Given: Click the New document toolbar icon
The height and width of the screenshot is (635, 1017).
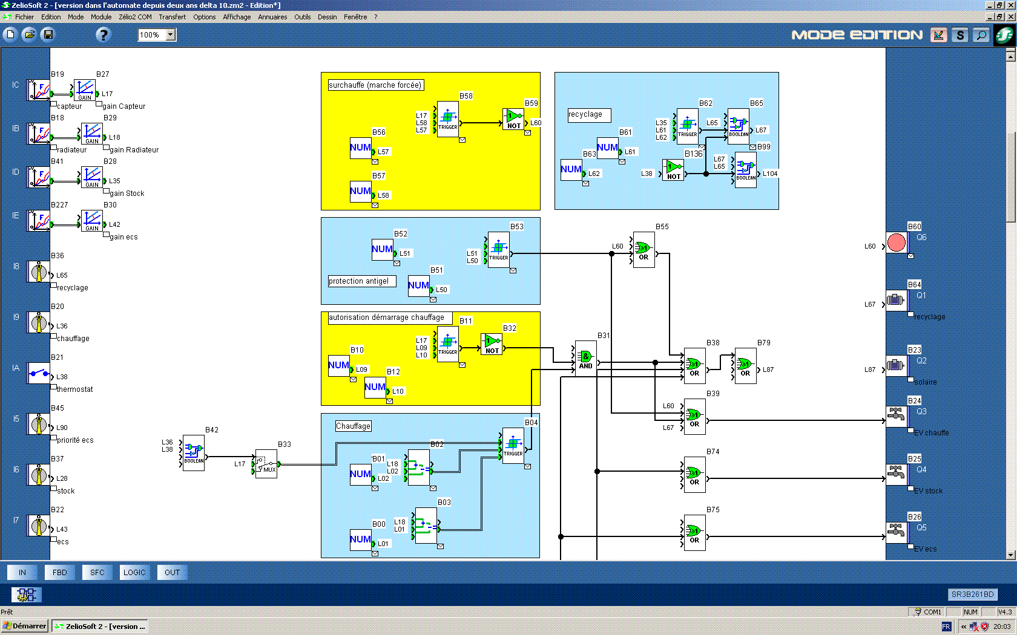Looking at the screenshot, I should click(x=10, y=34).
